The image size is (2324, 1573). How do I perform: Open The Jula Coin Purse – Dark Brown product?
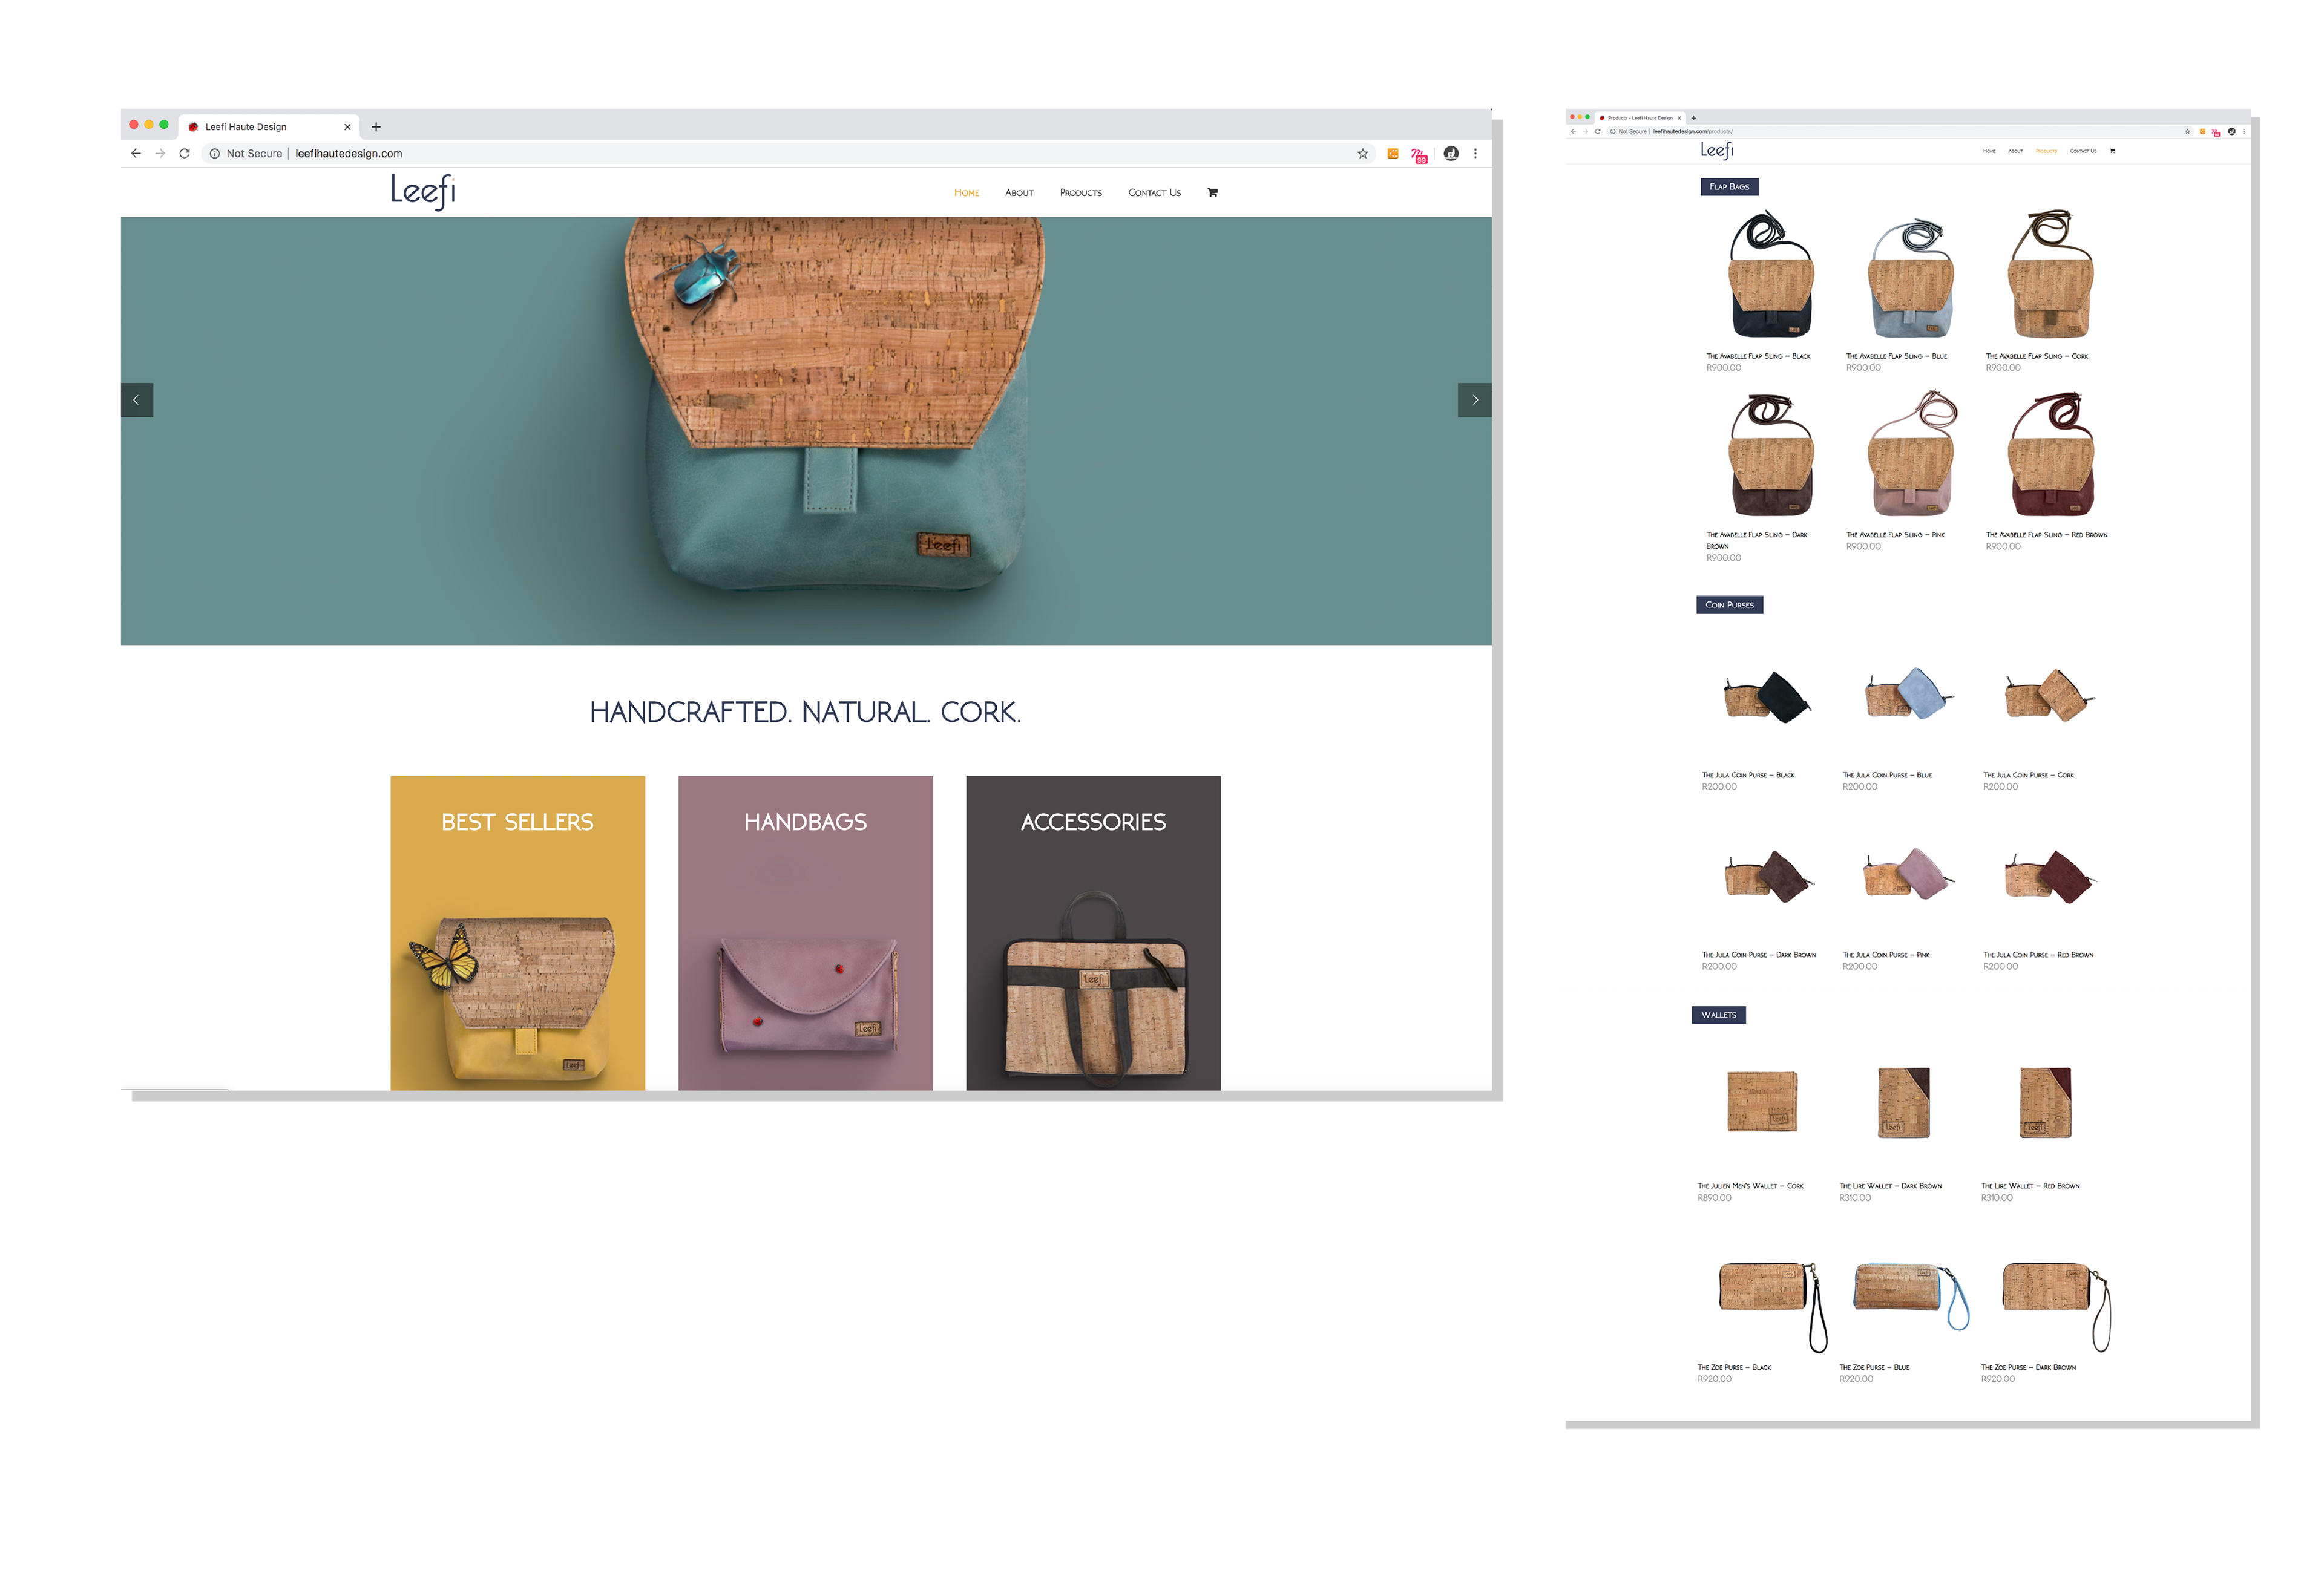click(x=1758, y=955)
